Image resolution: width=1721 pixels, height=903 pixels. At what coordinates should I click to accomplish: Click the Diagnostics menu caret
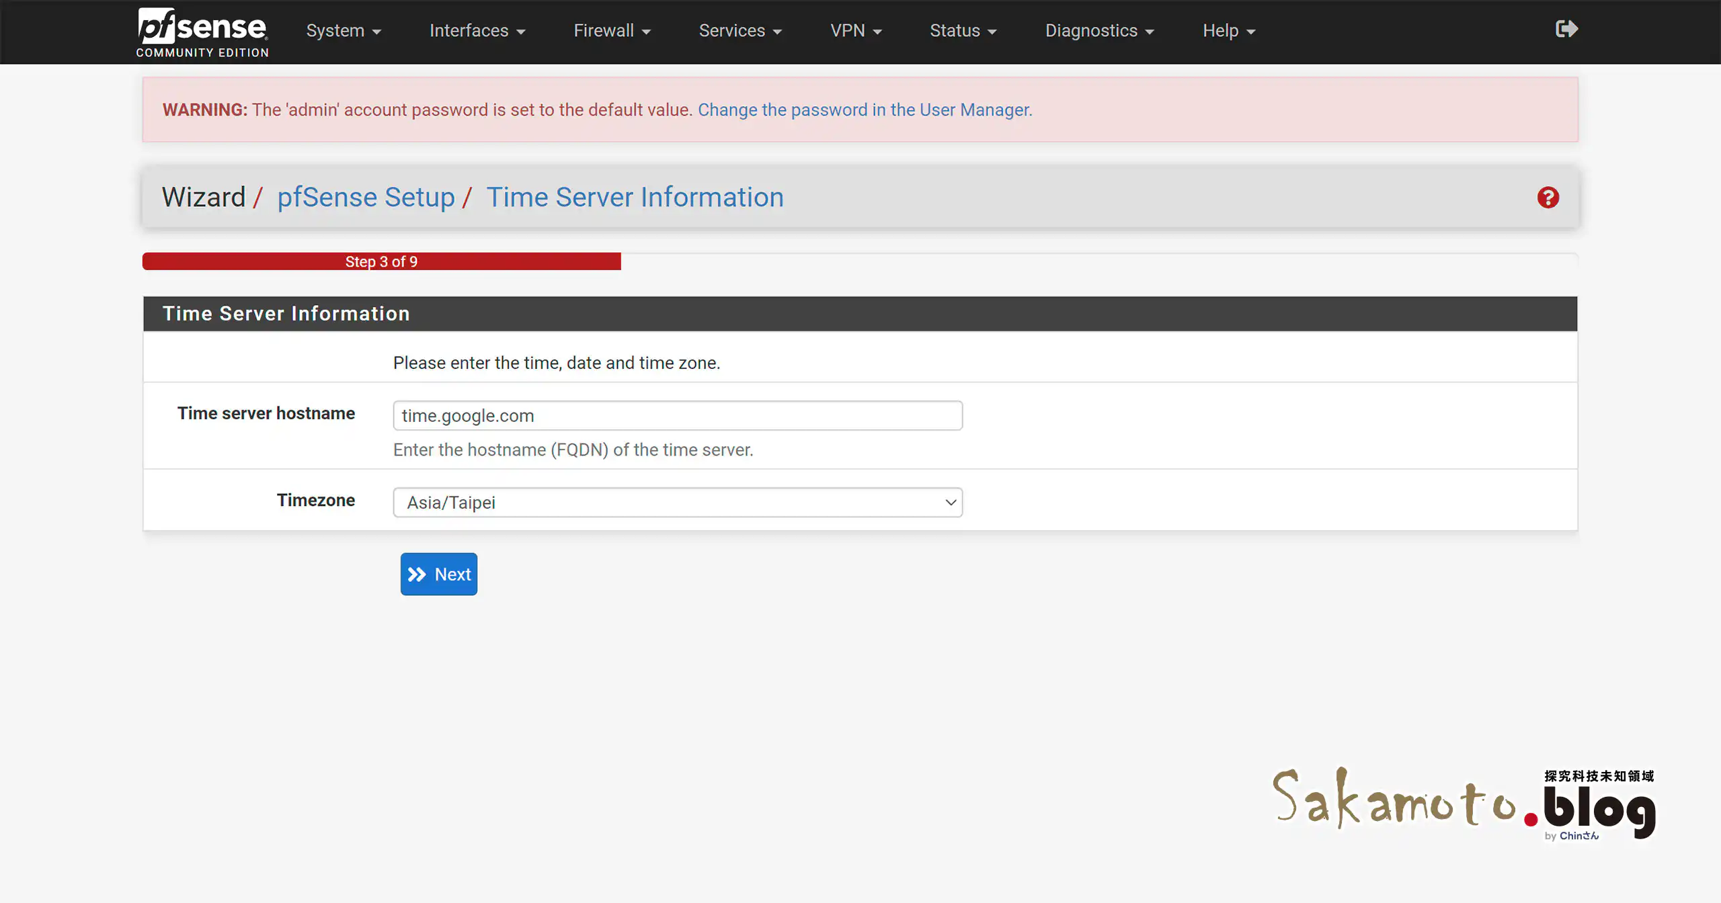1151,31
